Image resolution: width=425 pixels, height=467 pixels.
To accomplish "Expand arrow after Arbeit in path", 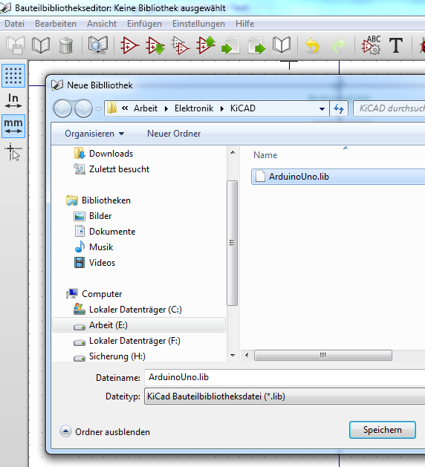I will pyautogui.click(x=166, y=108).
